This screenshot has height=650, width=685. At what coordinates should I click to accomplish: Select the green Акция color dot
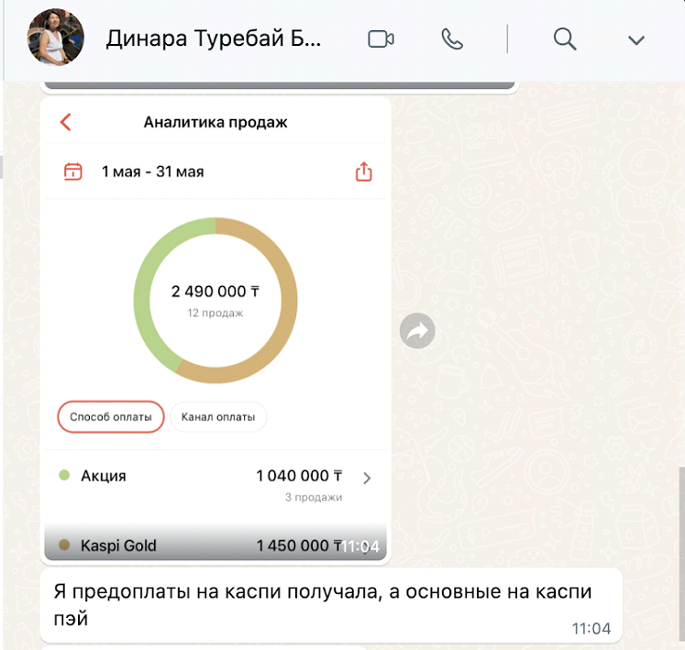(x=64, y=475)
